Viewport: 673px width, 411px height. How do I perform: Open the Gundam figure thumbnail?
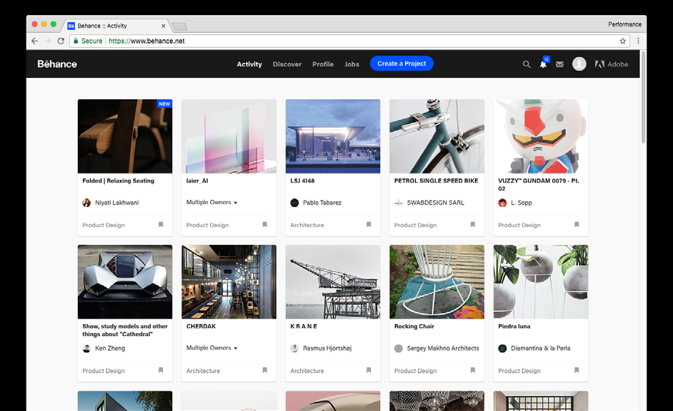point(540,136)
